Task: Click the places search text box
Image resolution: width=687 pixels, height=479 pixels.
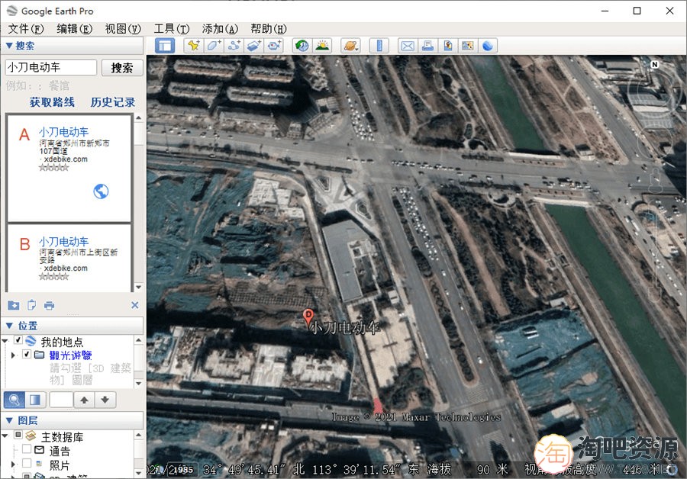Action: (x=61, y=400)
